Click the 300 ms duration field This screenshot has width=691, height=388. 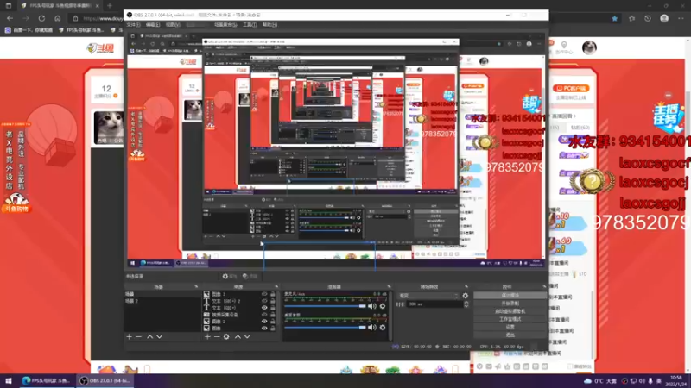tap(434, 304)
